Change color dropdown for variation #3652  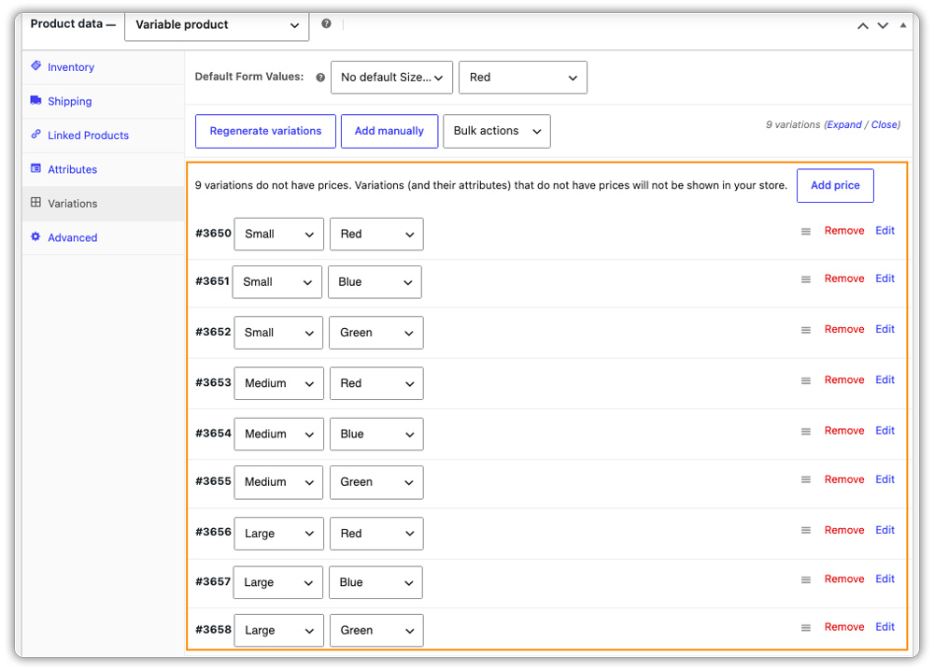pos(376,333)
